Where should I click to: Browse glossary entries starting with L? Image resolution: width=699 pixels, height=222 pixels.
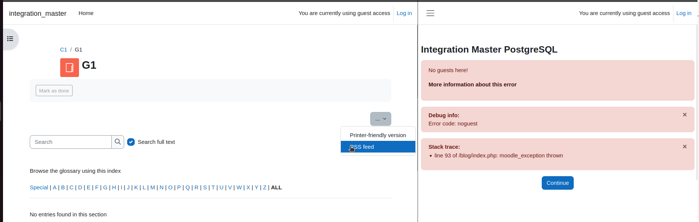[144, 187]
